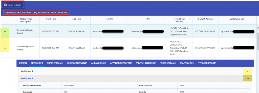Select the TRACEROUTES tab
This screenshot has width=259, height=93.
point(187,63)
